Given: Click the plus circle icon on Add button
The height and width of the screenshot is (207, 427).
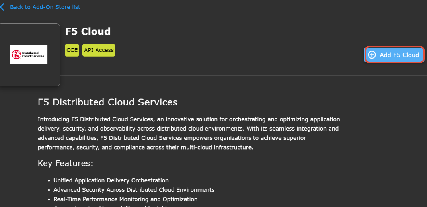Looking at the screenshot, I should pos(372,55).
